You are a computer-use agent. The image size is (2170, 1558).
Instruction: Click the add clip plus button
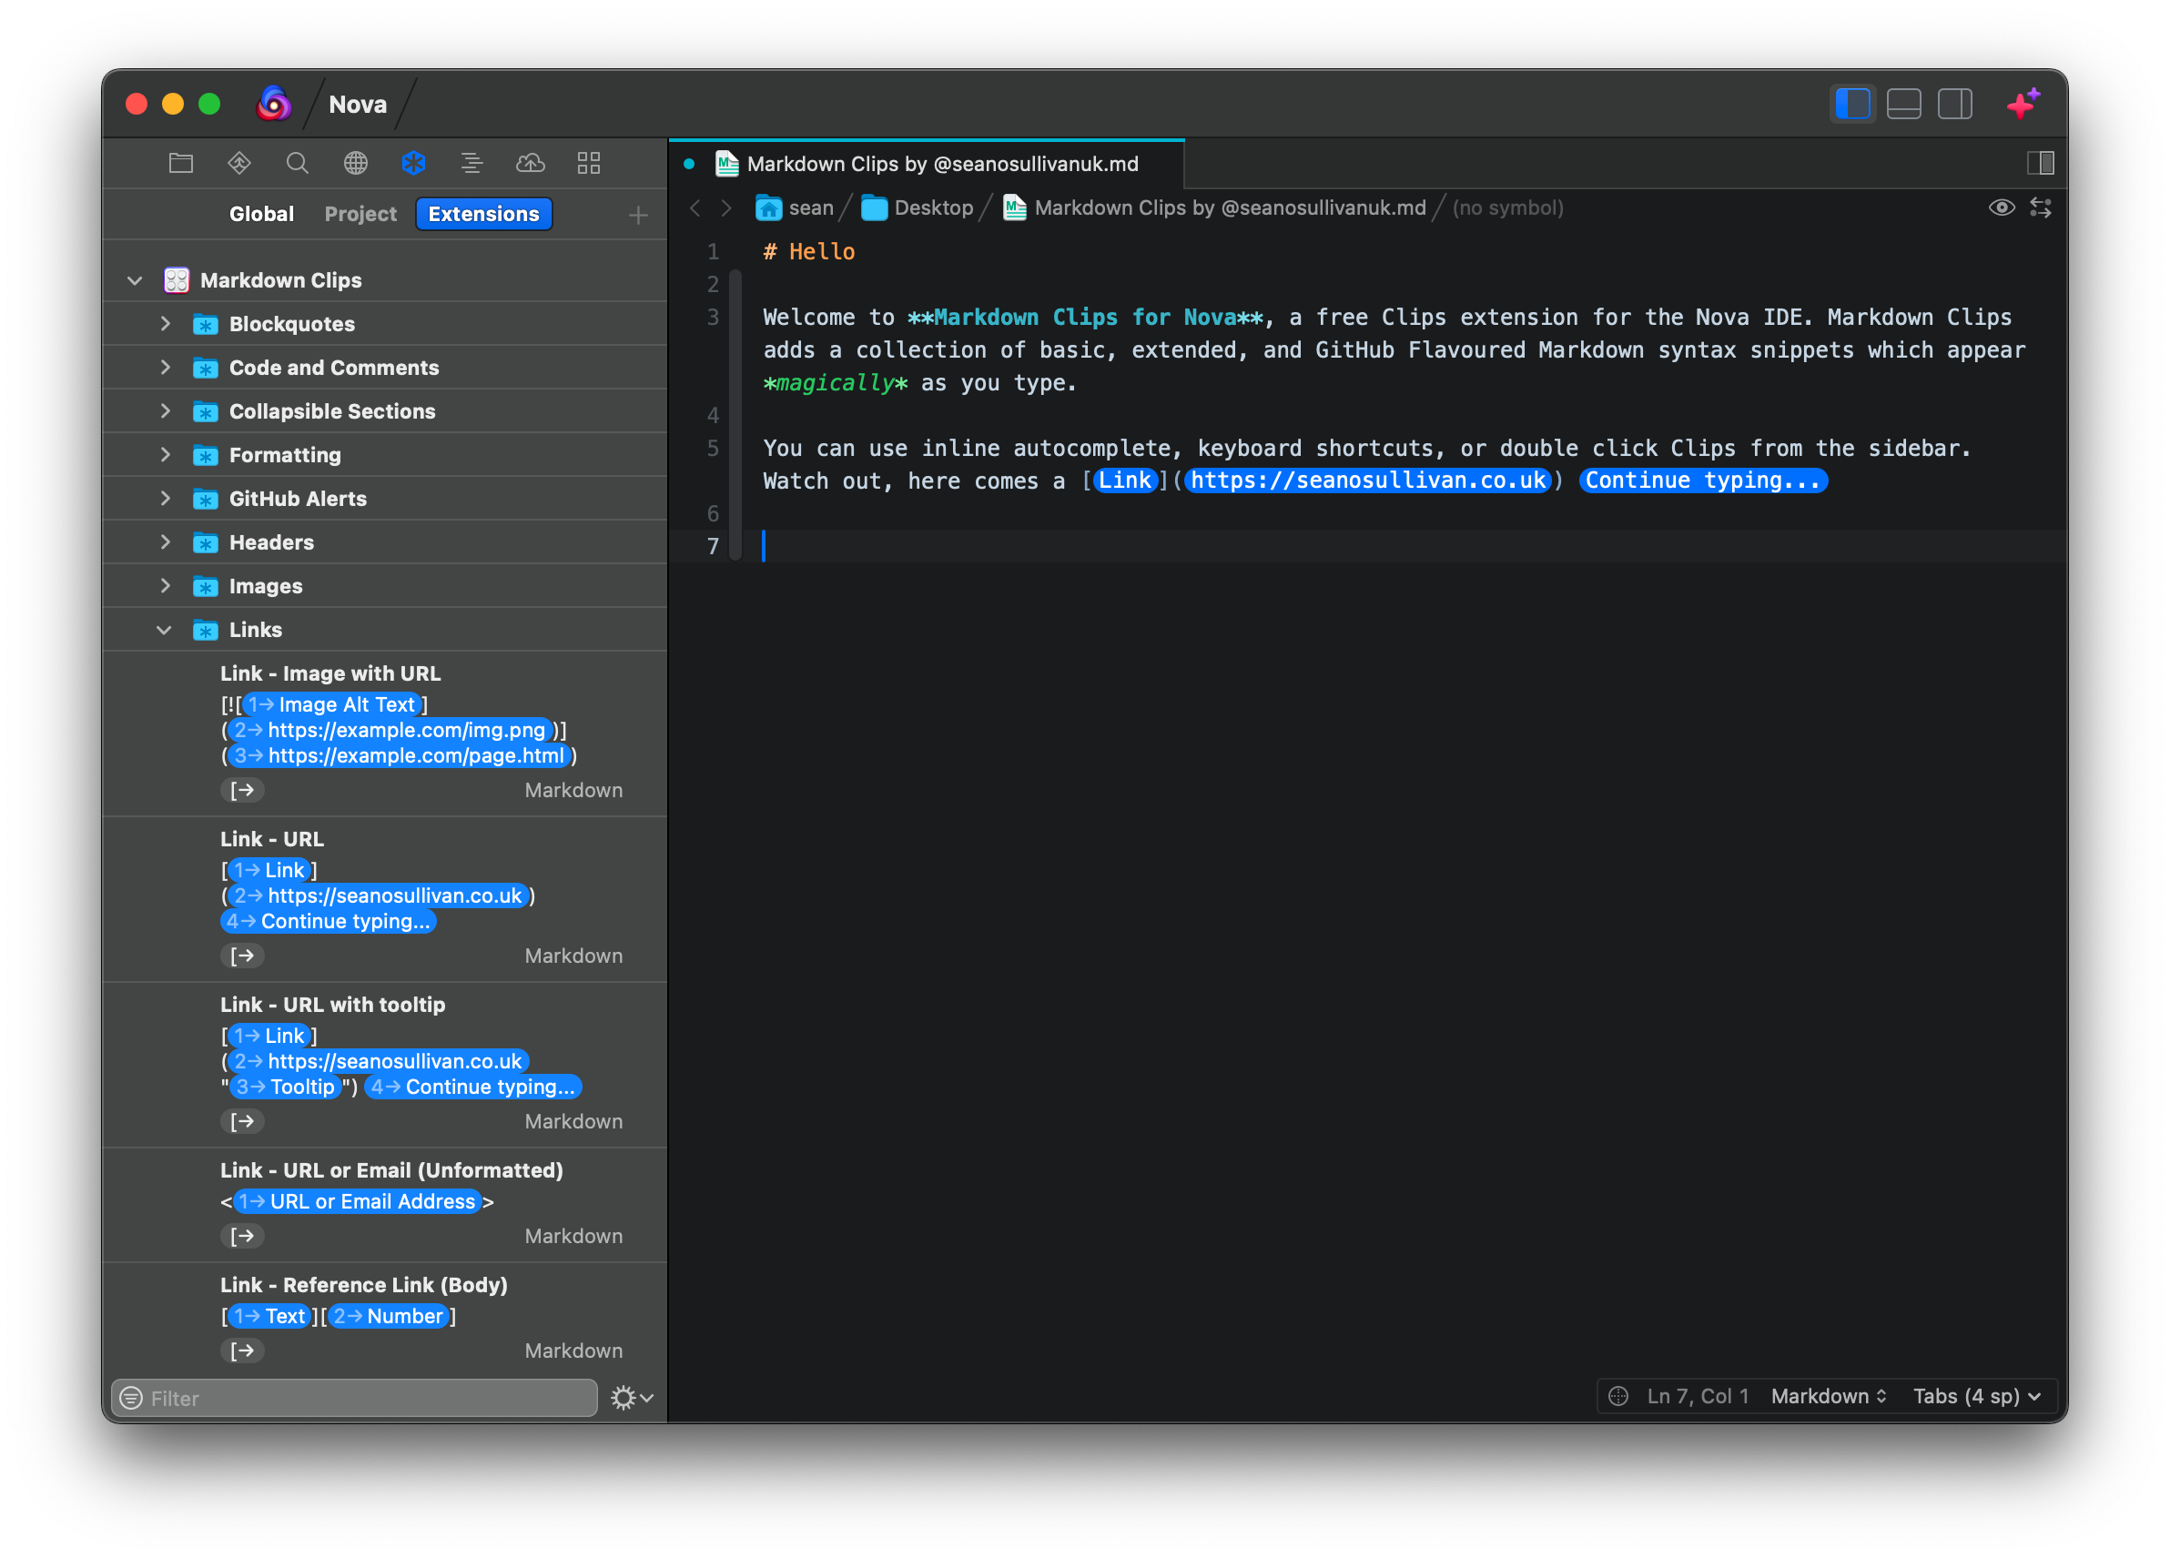point(638,215)
